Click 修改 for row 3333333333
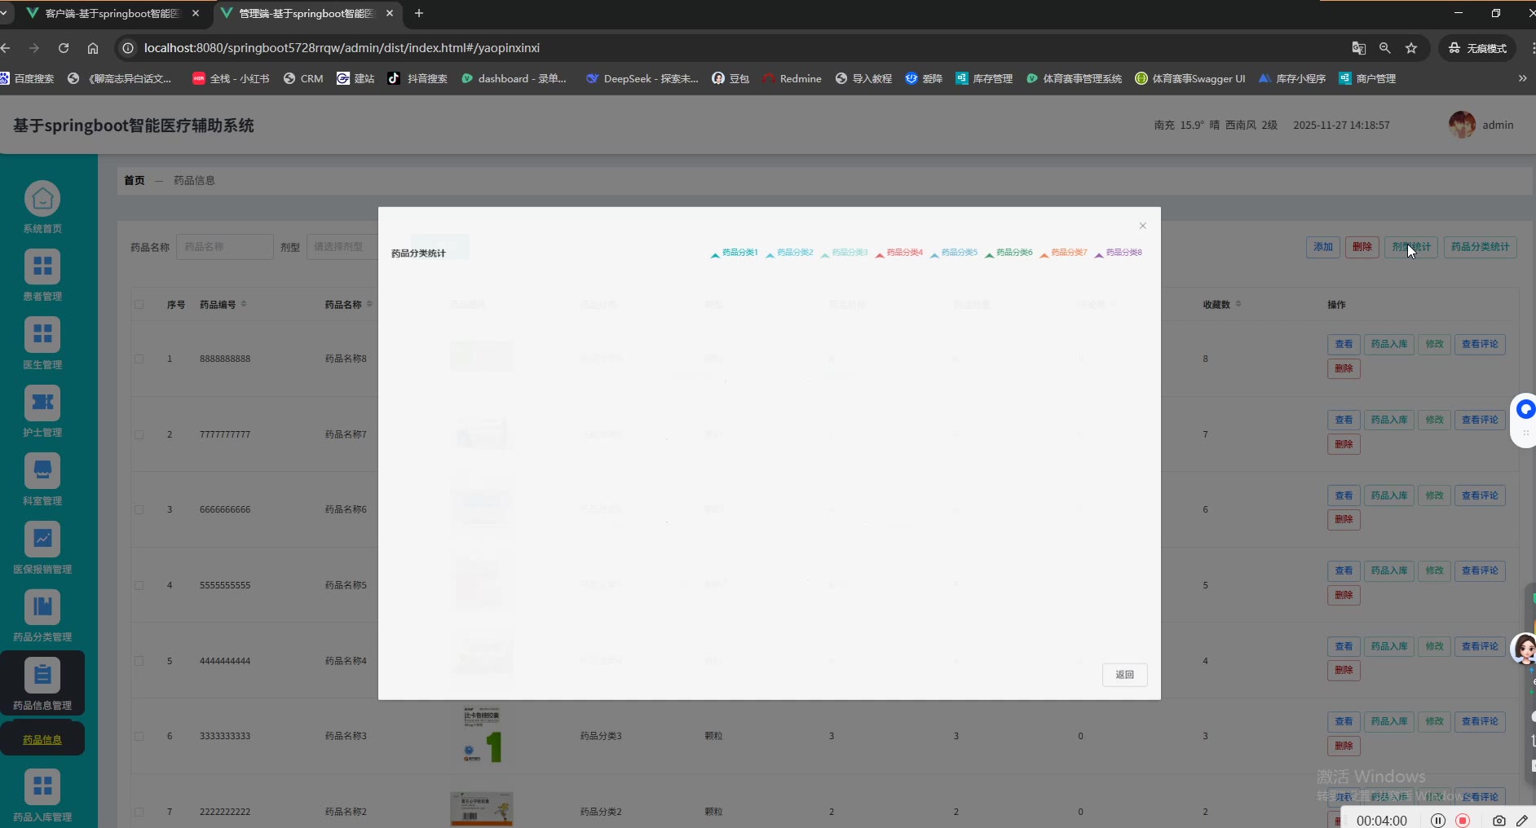This screenshot has height=828, width=1536. click(x=1434, y=721)
